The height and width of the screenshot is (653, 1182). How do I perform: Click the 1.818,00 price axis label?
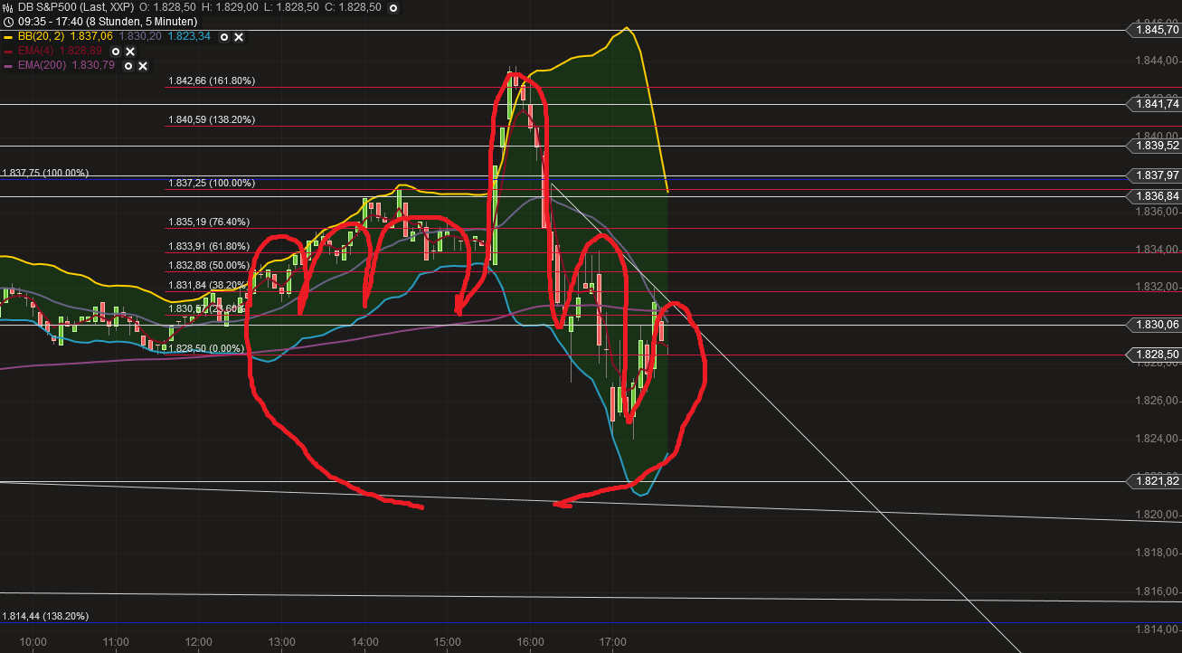1157,553
